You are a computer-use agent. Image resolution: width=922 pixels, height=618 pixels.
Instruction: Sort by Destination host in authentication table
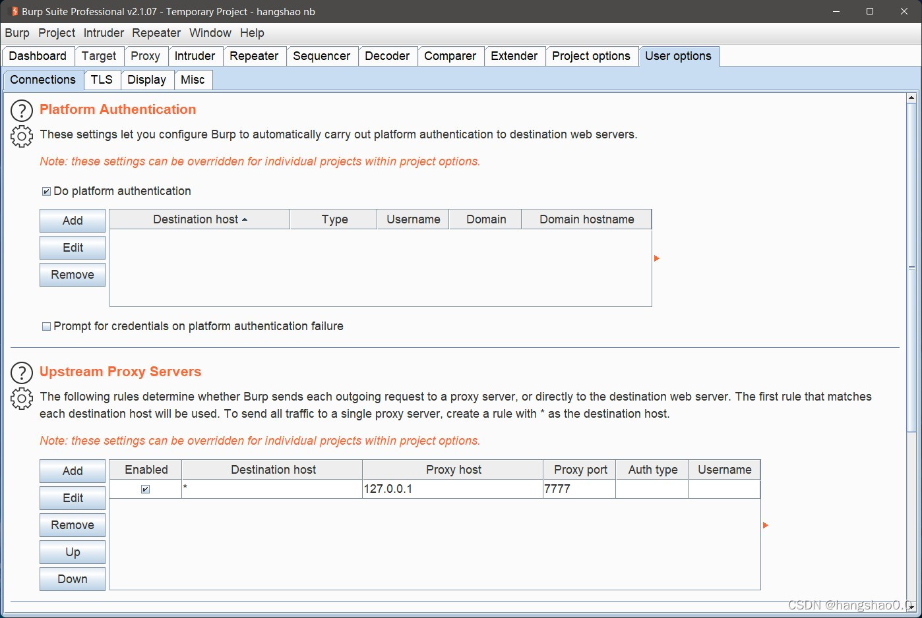point(199,219)
